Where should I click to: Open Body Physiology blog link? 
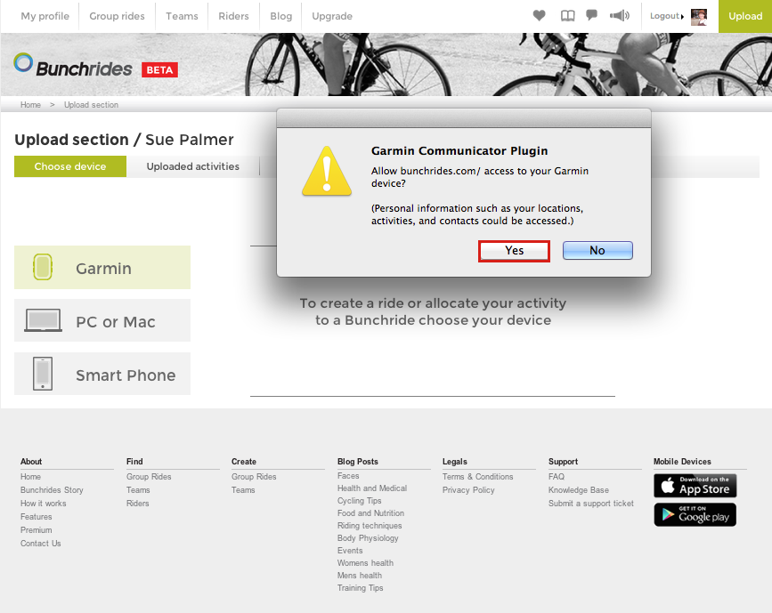[368, 538]
